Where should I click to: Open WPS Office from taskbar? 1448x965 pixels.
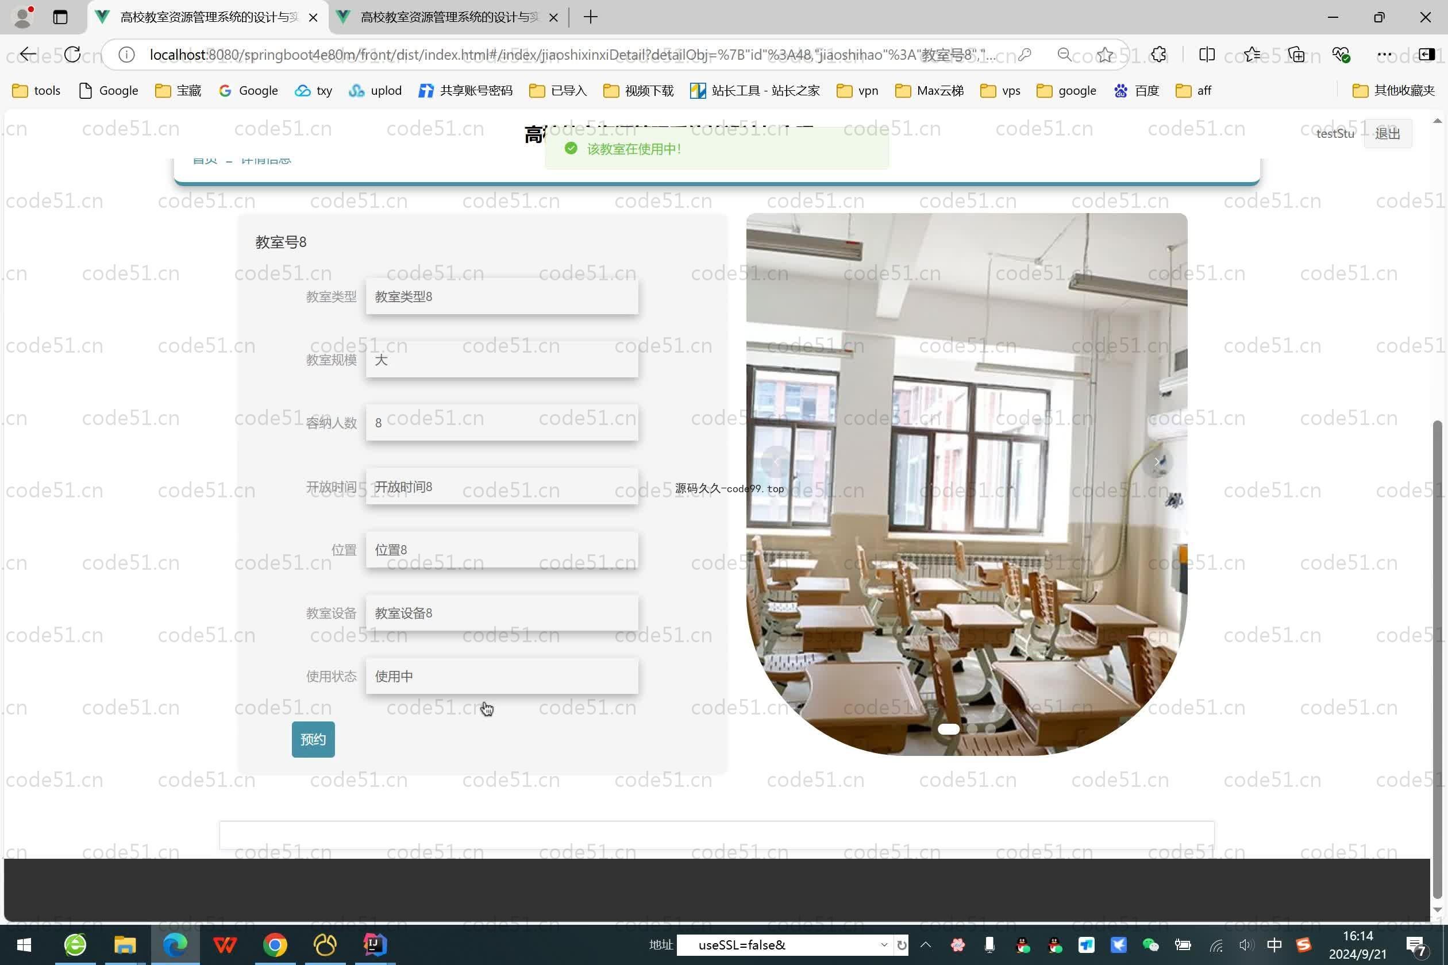coord(225,945)
